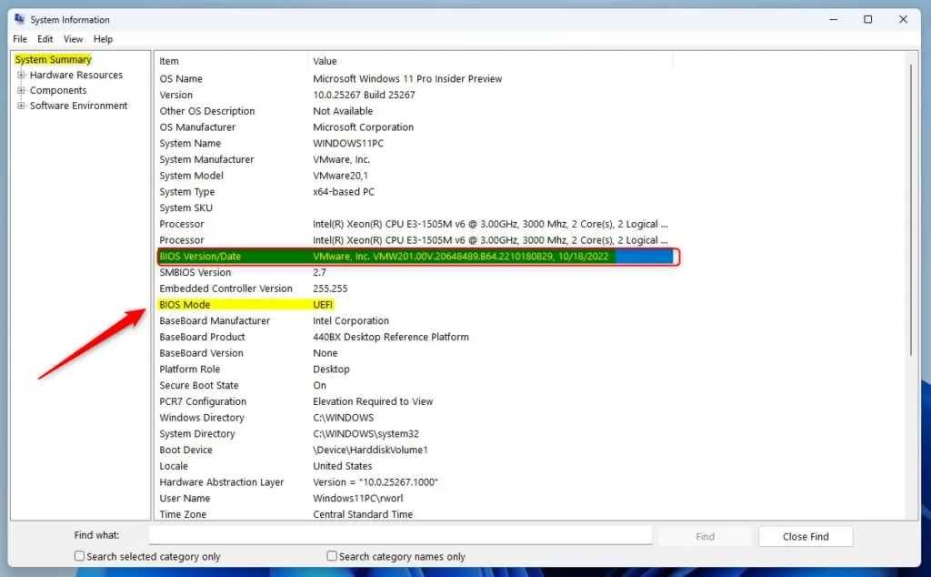The height and width of the screenshot is (577, 931).
Task: Click the Find button
Action: coord(705,536)
